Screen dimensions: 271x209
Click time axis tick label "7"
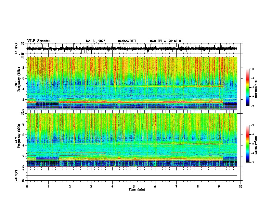177,186
